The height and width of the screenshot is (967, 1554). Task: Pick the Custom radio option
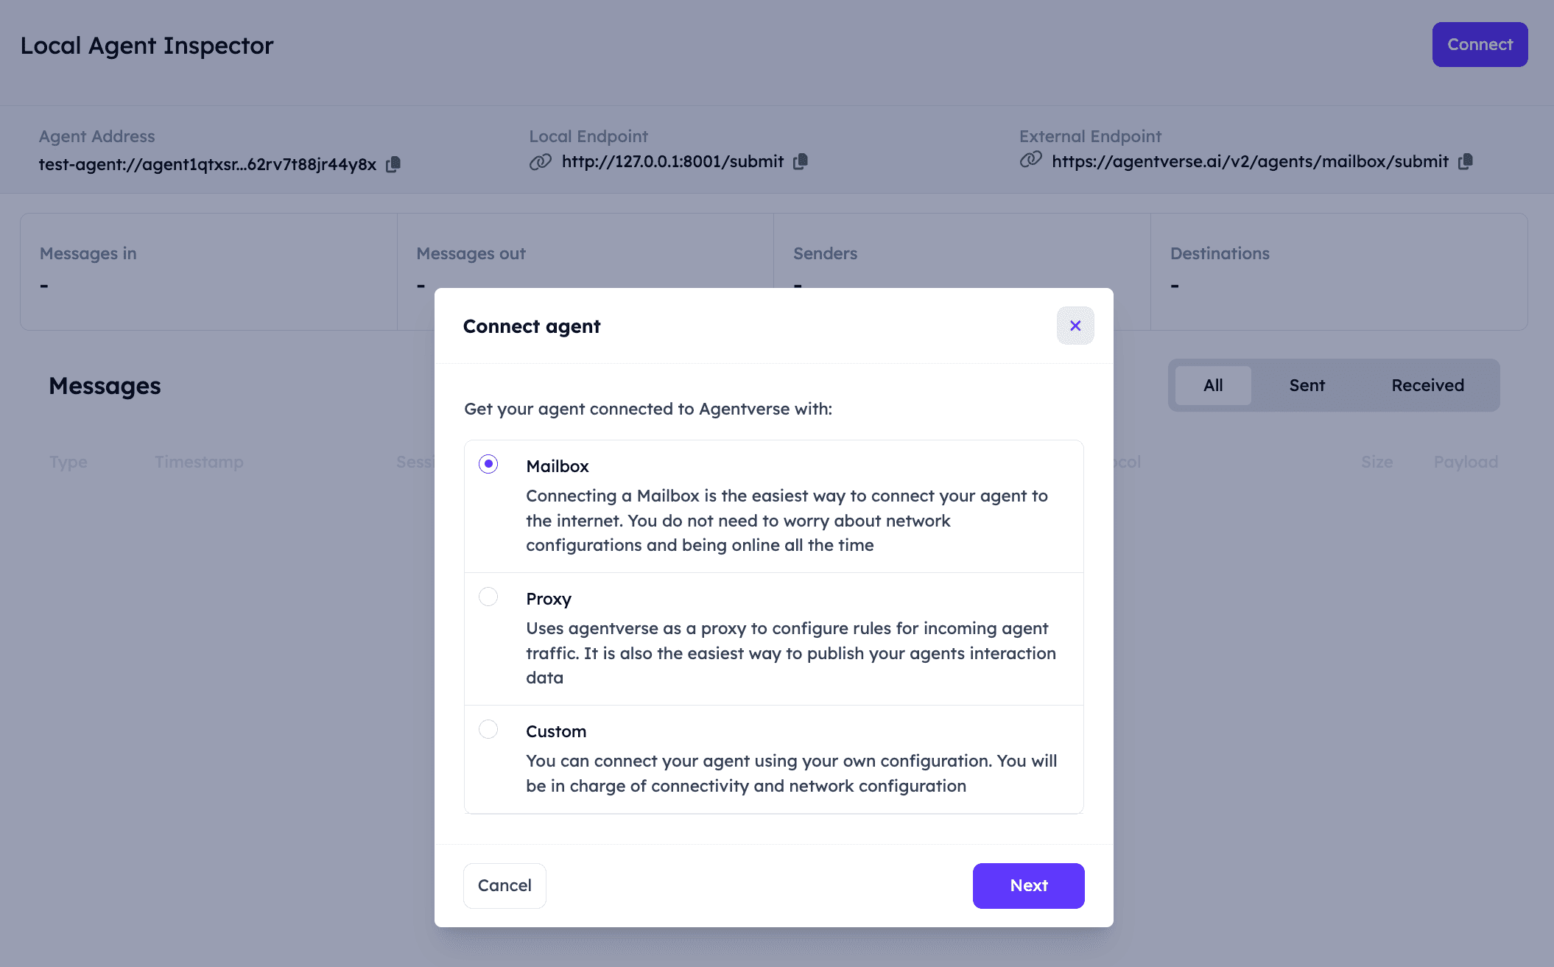click(x=488, y=729)
